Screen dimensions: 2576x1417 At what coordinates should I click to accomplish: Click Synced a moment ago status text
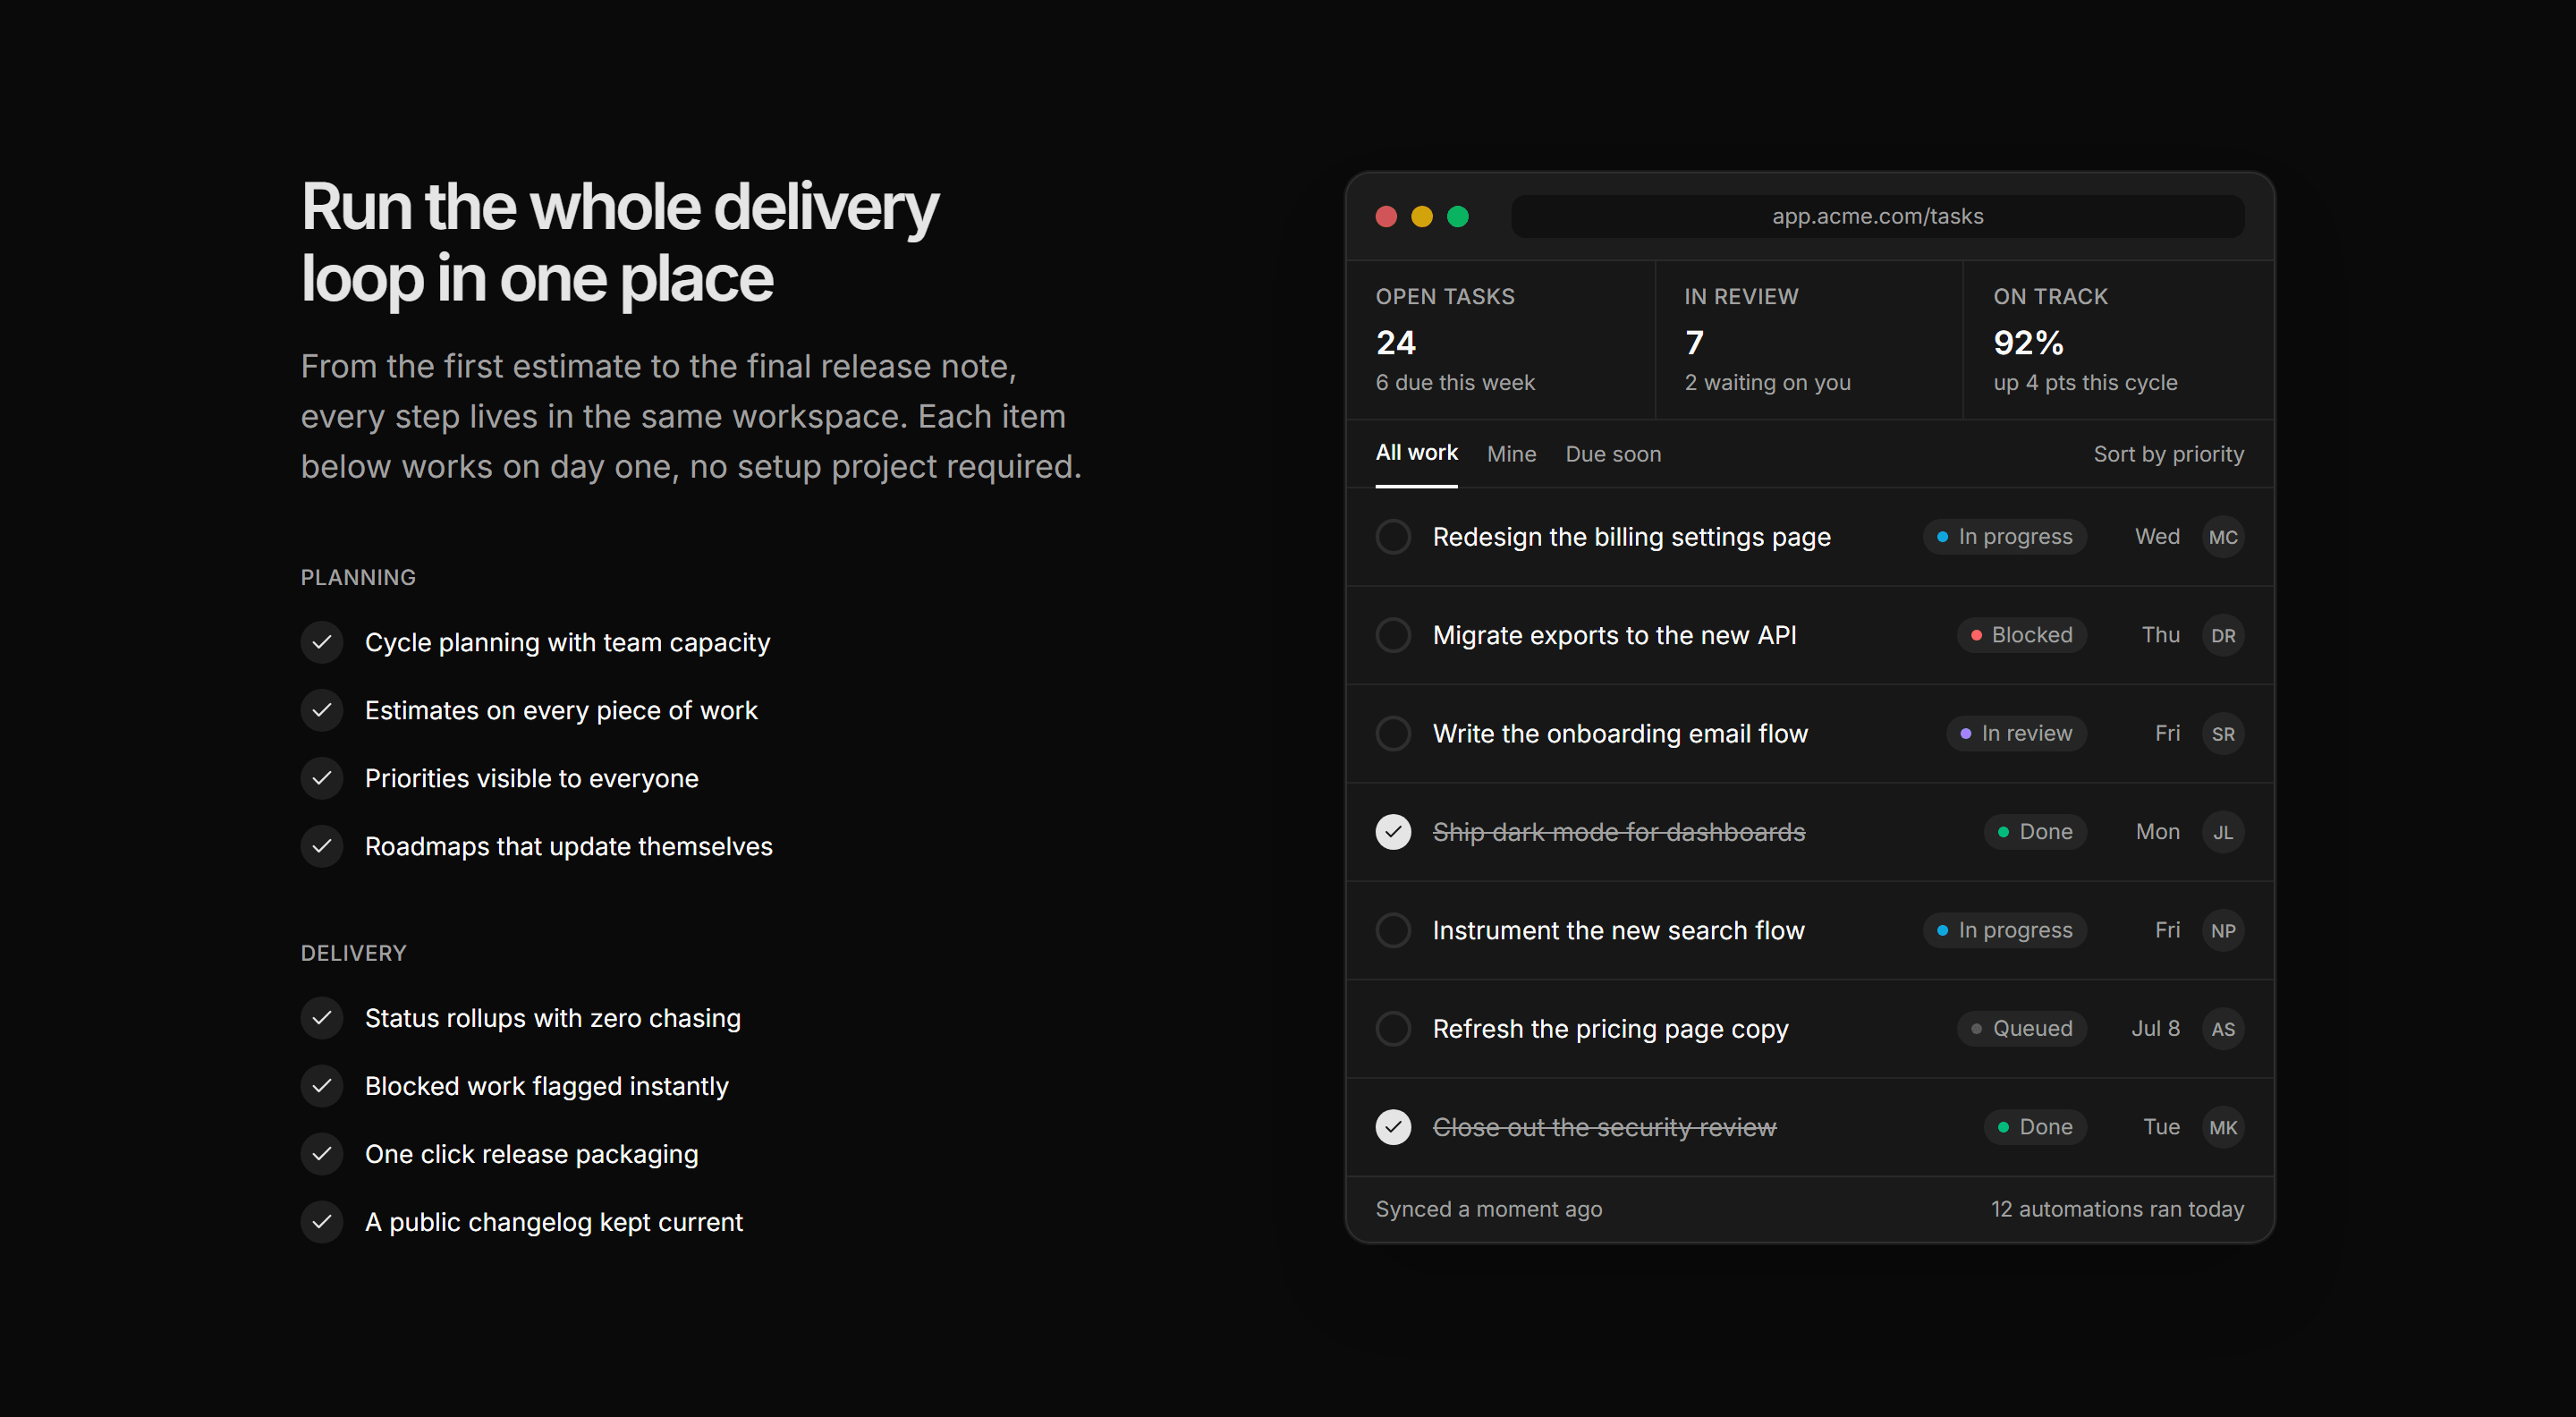pyautogui.click(x=1488, y=1209)
